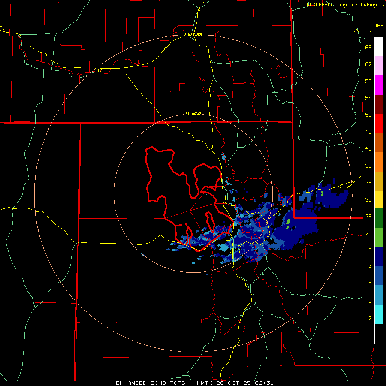Select the "42" legend value
The width and height of the screenshot is (386, 386).
[368, 149]
